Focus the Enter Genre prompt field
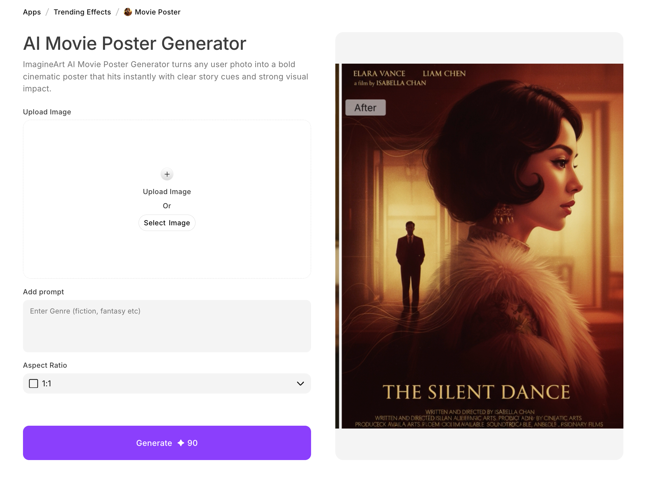This screenshot has width=653, height=484. point(167,326)
